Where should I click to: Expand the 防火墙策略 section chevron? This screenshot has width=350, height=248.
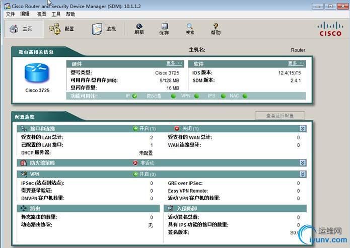pos(303,162)
